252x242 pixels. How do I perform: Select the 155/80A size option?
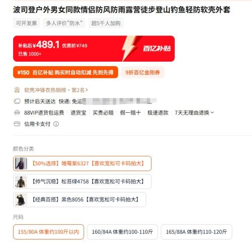(x=48, y=232)
